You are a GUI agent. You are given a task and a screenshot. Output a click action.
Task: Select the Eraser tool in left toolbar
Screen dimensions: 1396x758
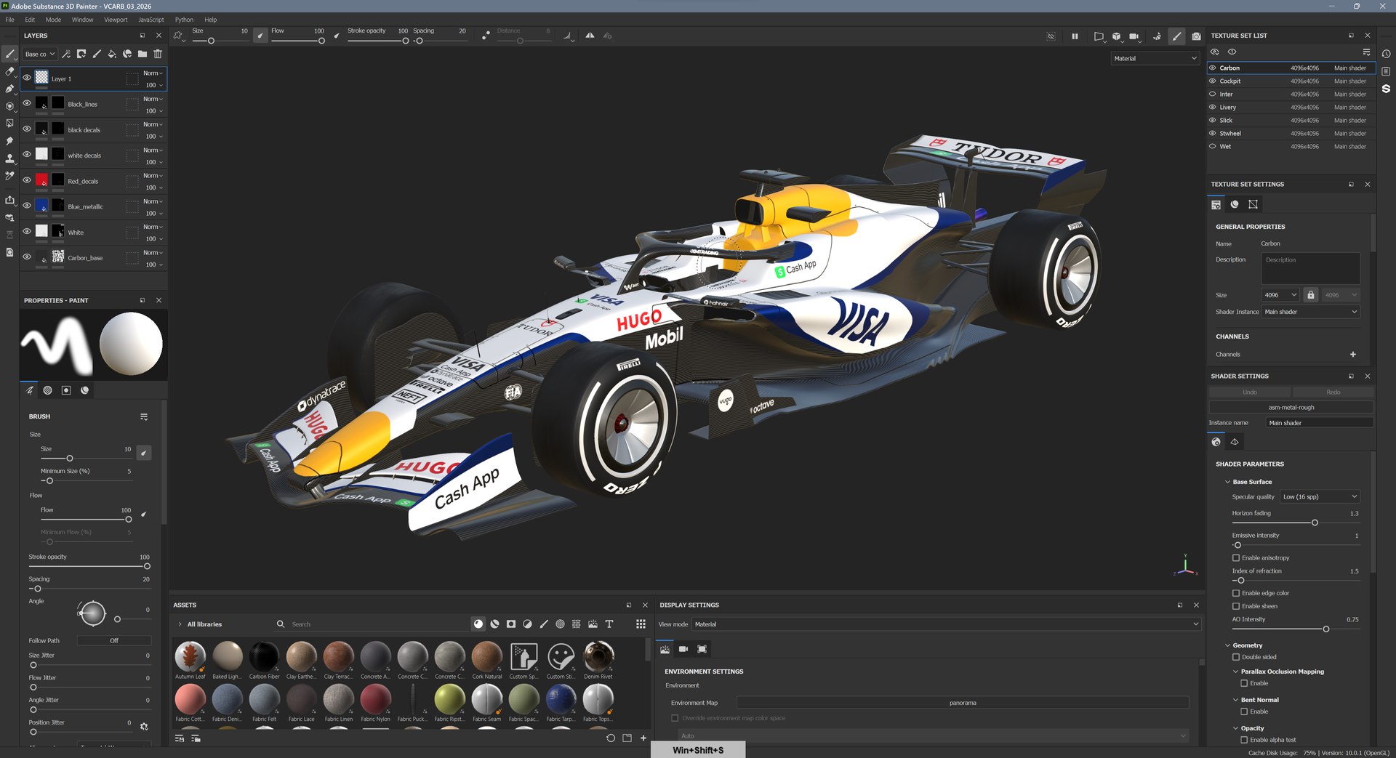pos(9,71)
